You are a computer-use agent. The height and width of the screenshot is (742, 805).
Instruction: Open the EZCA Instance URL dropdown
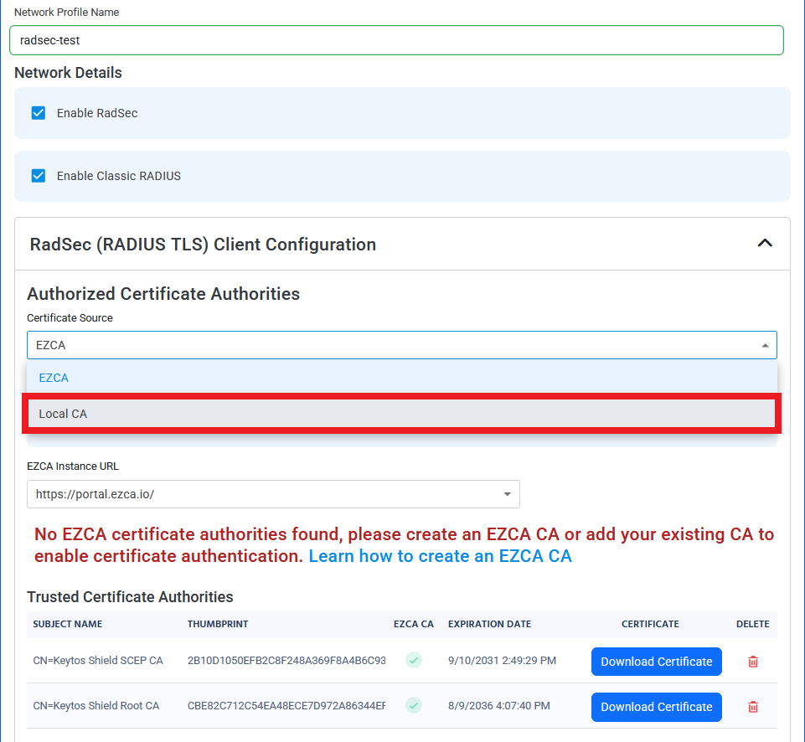273,494
